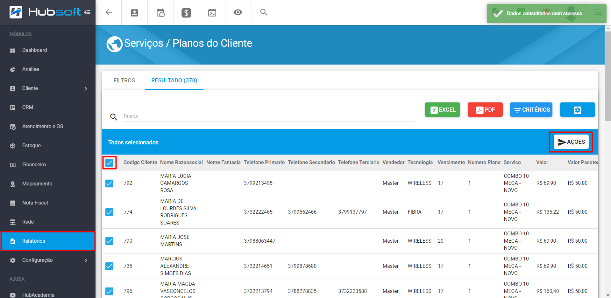Uncheck the select-all header checkbox

click(x=110, y=163)
